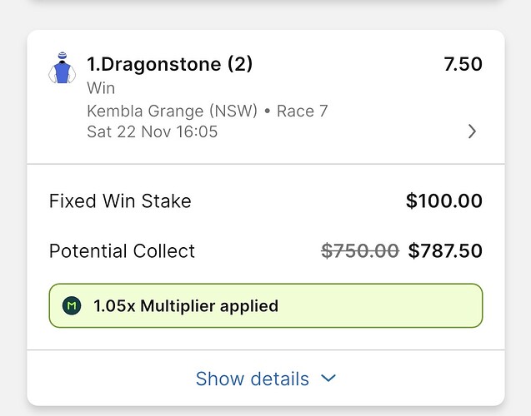Image resolution: width=531 pixels, height=416 pixels.
Task: Click the jockey silks icon
Action: click(63, 68)
